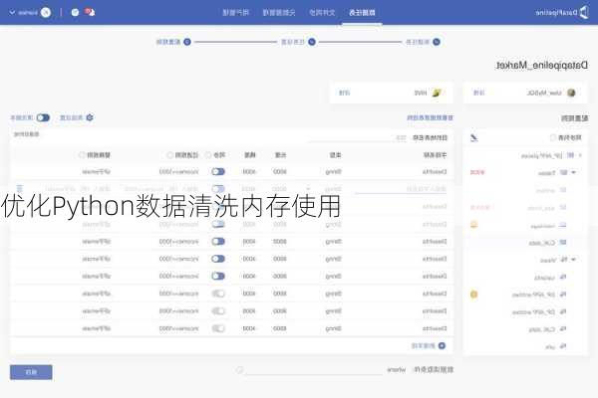Toggle the sync switch in the first DataHub row
598x398 pixels.
click(x=218, y=172)
